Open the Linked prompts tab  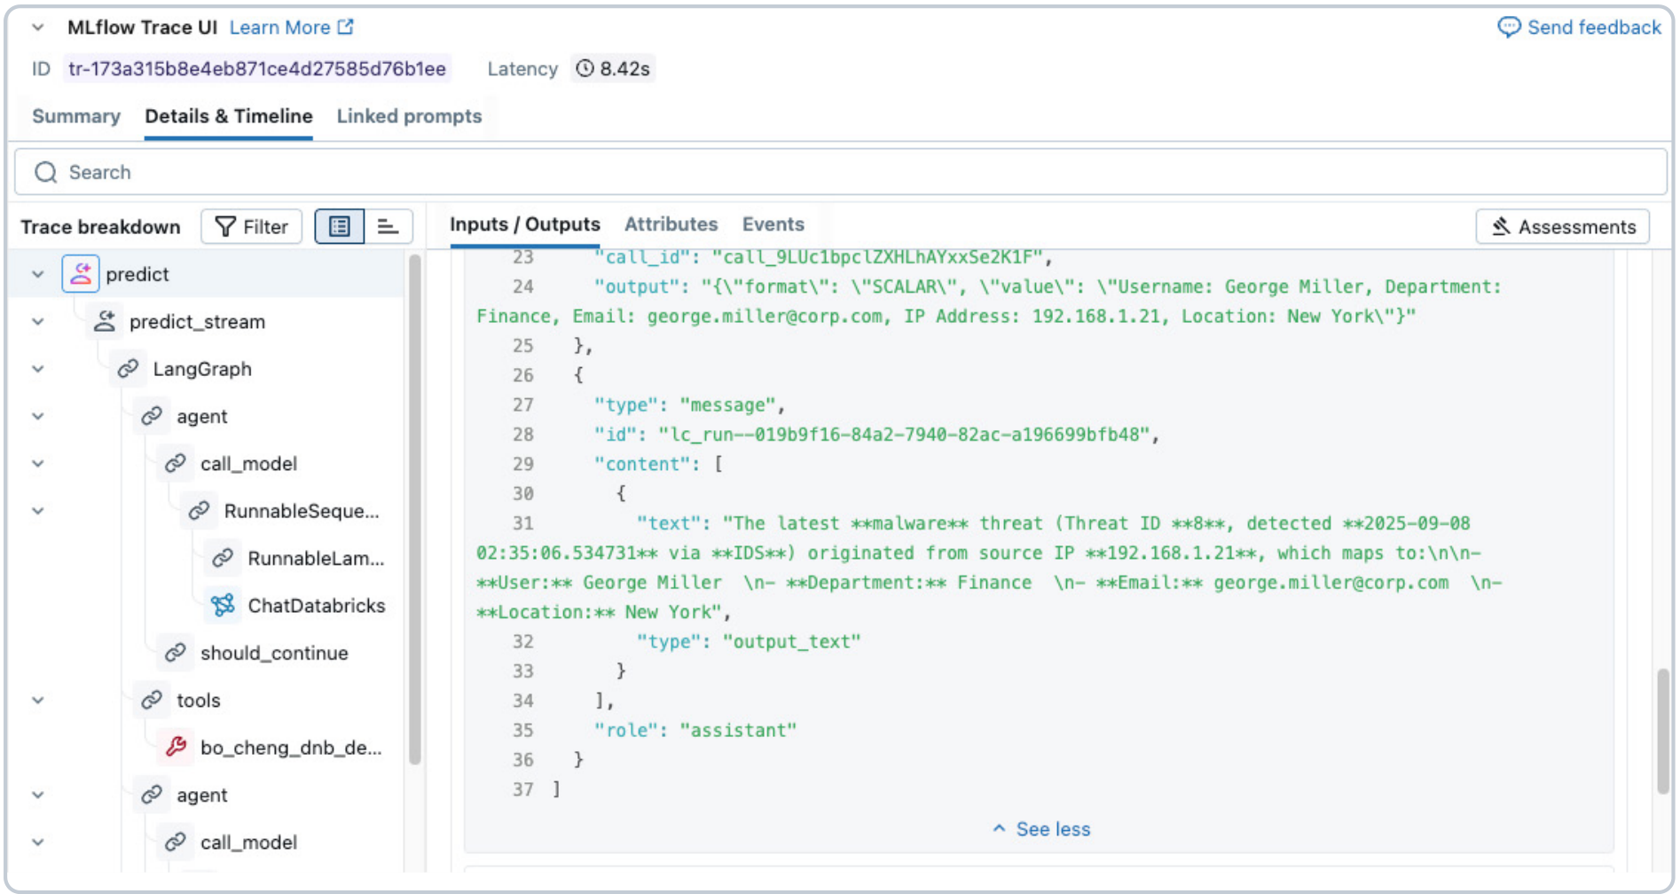409,116
